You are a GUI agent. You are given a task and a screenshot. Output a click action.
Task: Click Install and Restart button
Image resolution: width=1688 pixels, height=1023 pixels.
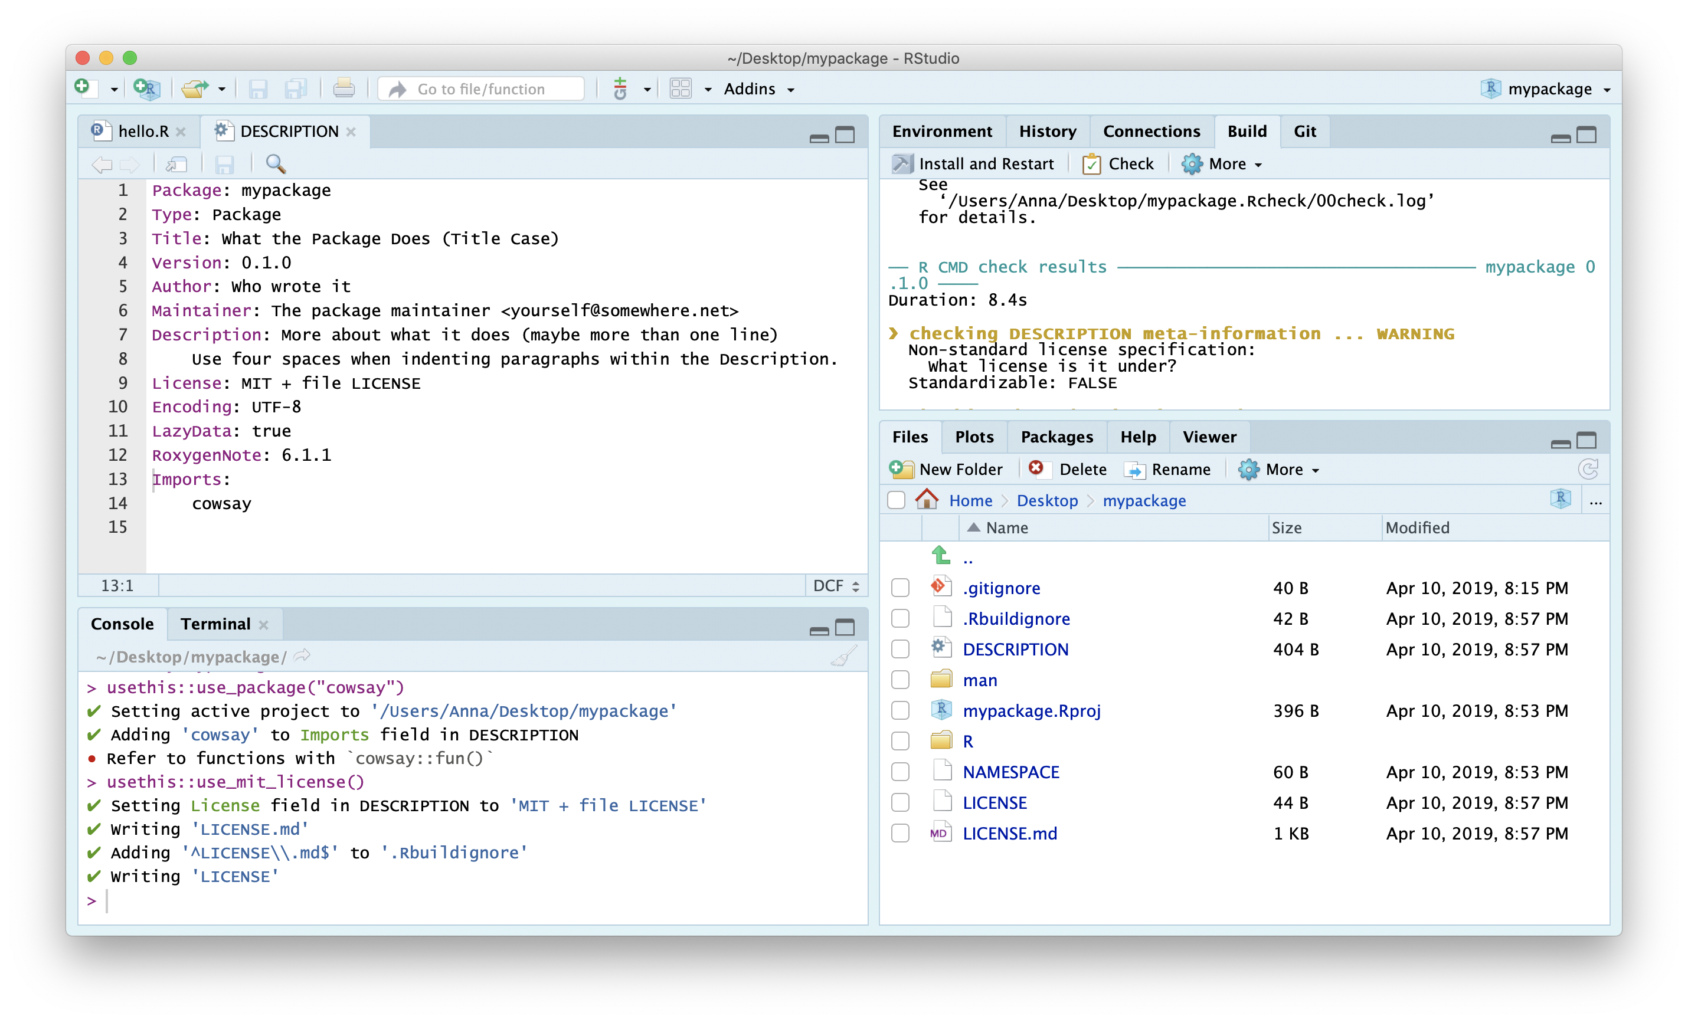973,163
